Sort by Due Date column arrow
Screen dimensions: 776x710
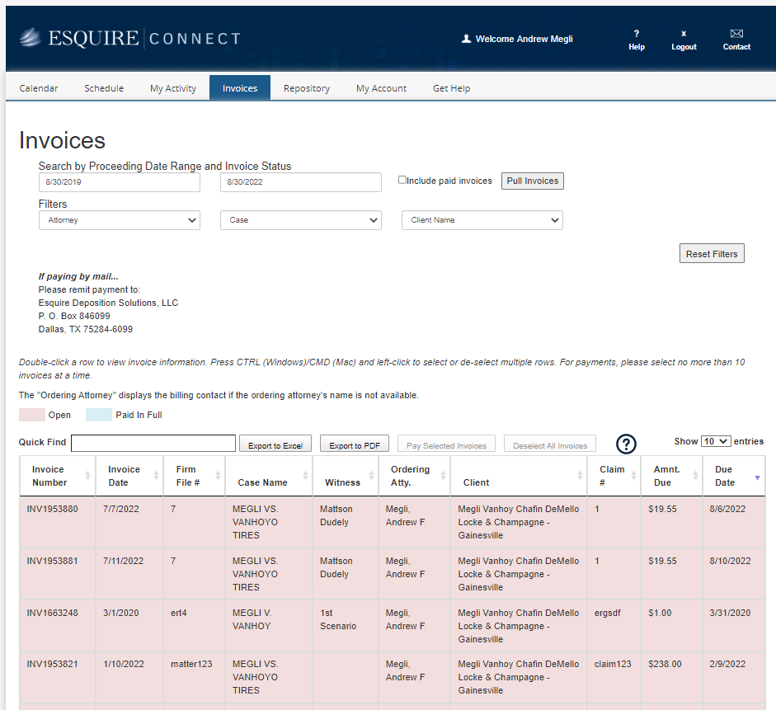click(758, 477)
